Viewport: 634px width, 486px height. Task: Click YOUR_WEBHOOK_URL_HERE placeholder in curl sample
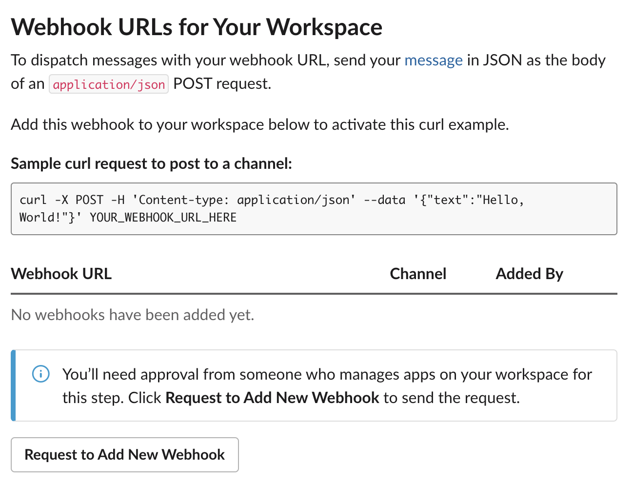tap(163, 218)
